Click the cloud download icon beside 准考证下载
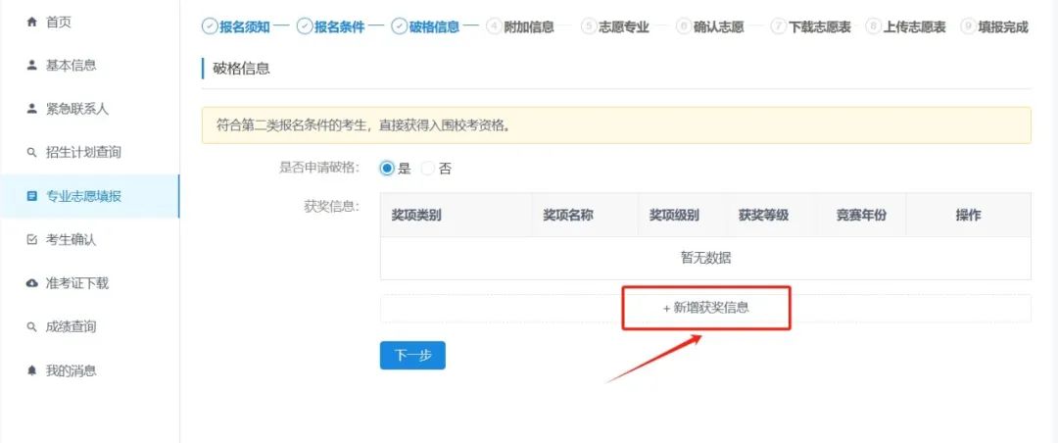The width and height of the screenshot is (1058, 443). tap(31, 283)
